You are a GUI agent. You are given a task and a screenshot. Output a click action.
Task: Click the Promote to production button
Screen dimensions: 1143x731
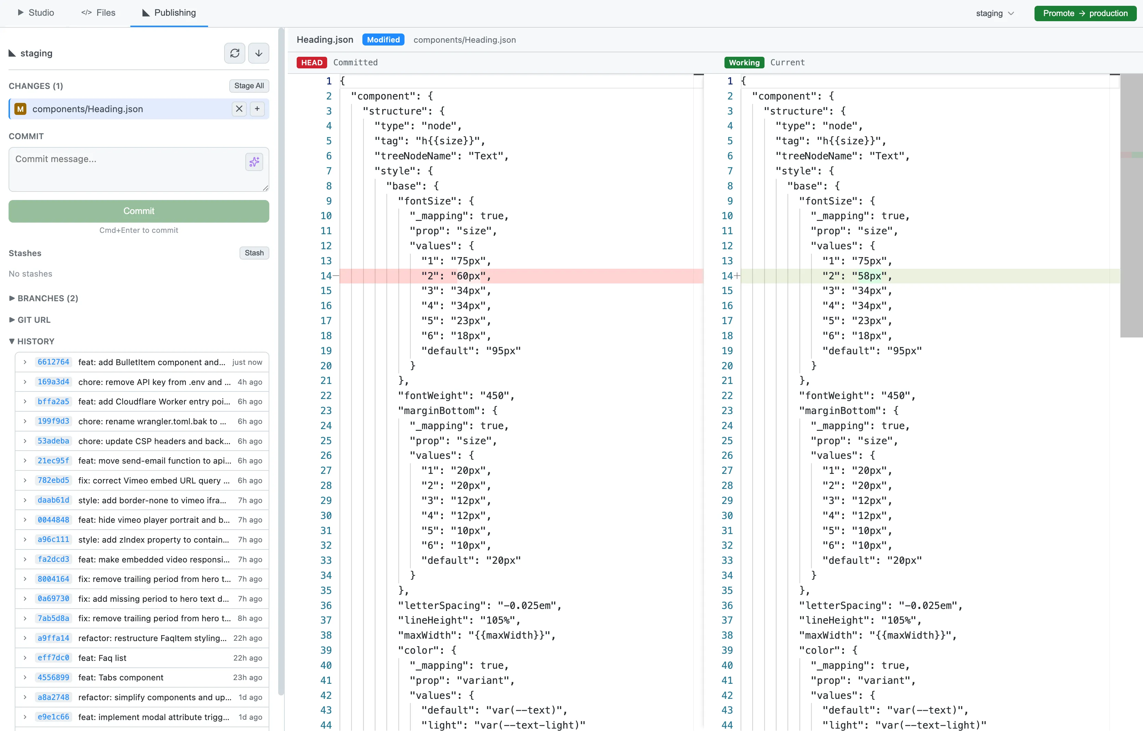(x=1084, y=13)
